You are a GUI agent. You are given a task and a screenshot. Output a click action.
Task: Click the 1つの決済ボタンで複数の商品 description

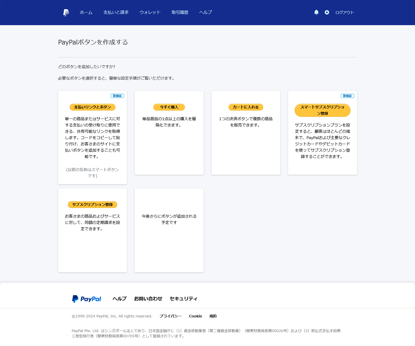(x=246, y=122)
